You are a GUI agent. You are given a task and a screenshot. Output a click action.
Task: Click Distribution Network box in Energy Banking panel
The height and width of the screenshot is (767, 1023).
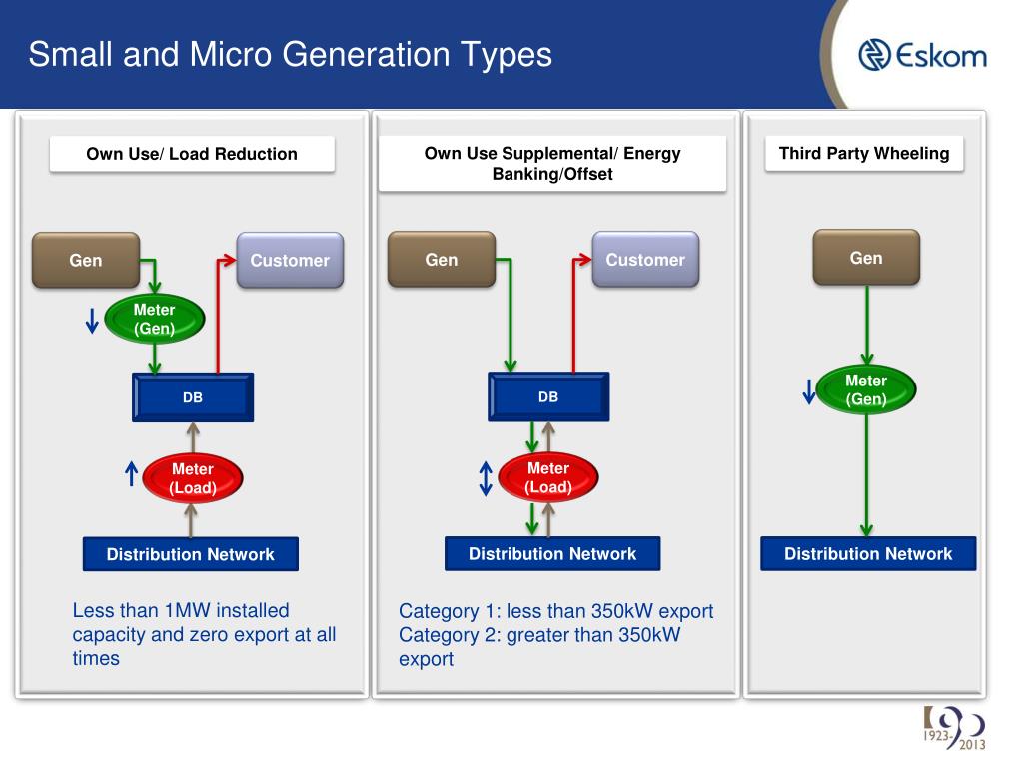coord(552,553)
